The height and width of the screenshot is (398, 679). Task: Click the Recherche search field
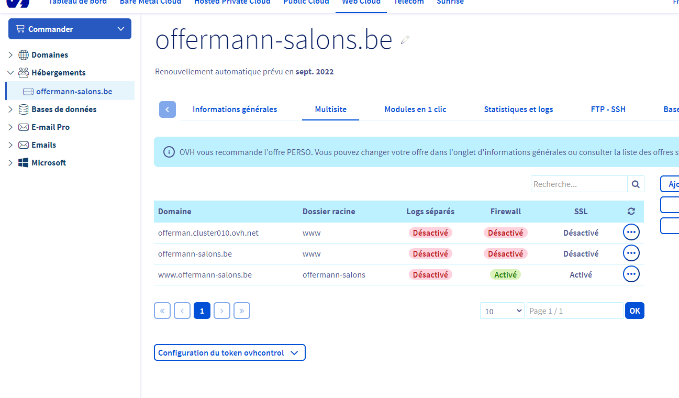(578, 184)
